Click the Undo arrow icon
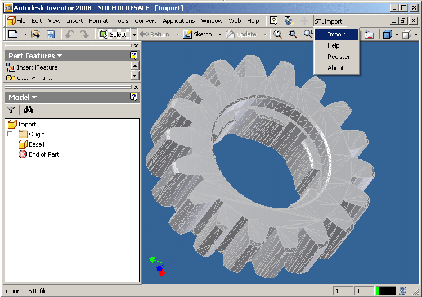The image size is (422, 297). point(69,34)
